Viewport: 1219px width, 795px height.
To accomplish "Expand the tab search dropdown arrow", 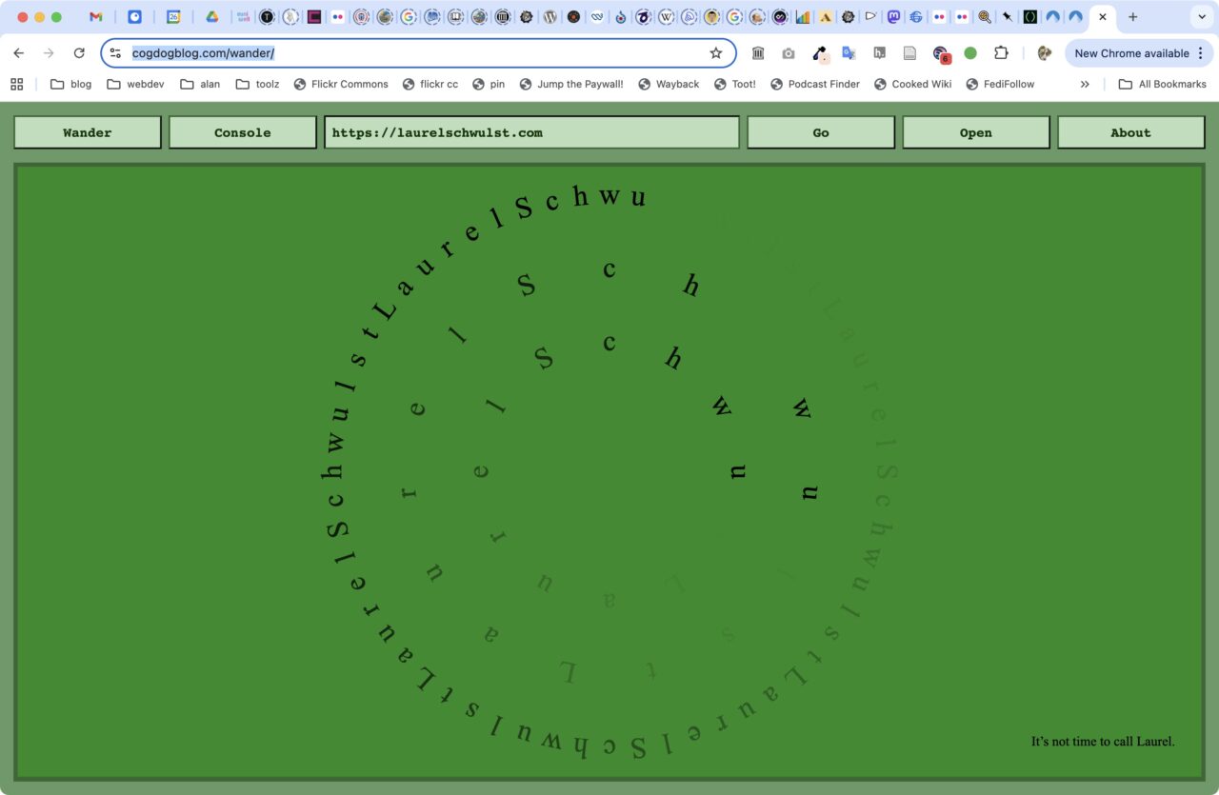I will (1200, 17).
